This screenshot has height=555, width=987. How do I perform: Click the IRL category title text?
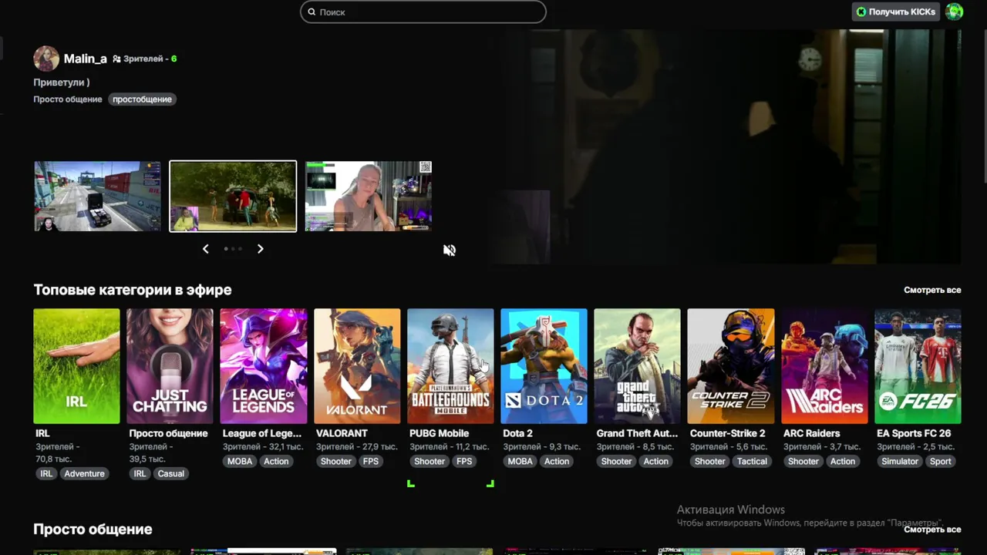point(42,433)
